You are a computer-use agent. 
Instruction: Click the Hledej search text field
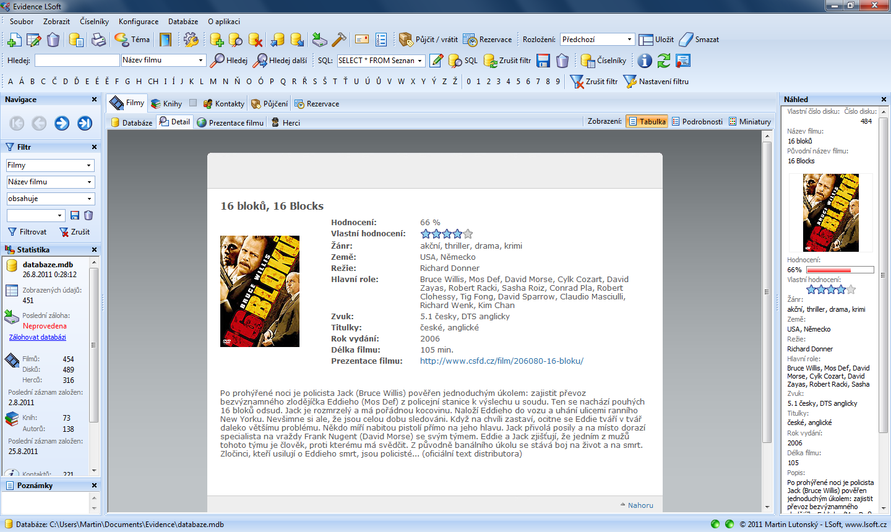[77, 61]
